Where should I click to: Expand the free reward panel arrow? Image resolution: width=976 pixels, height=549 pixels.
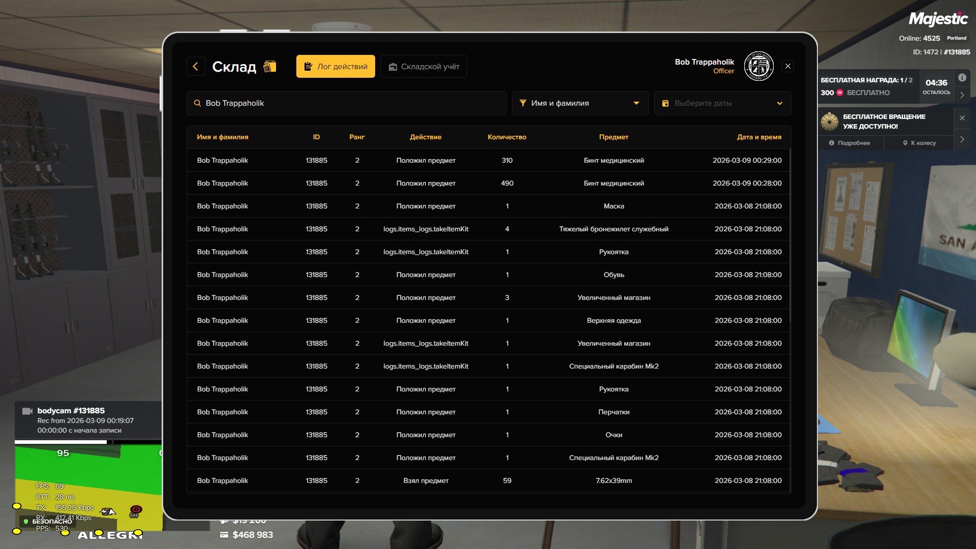[962, 95]
